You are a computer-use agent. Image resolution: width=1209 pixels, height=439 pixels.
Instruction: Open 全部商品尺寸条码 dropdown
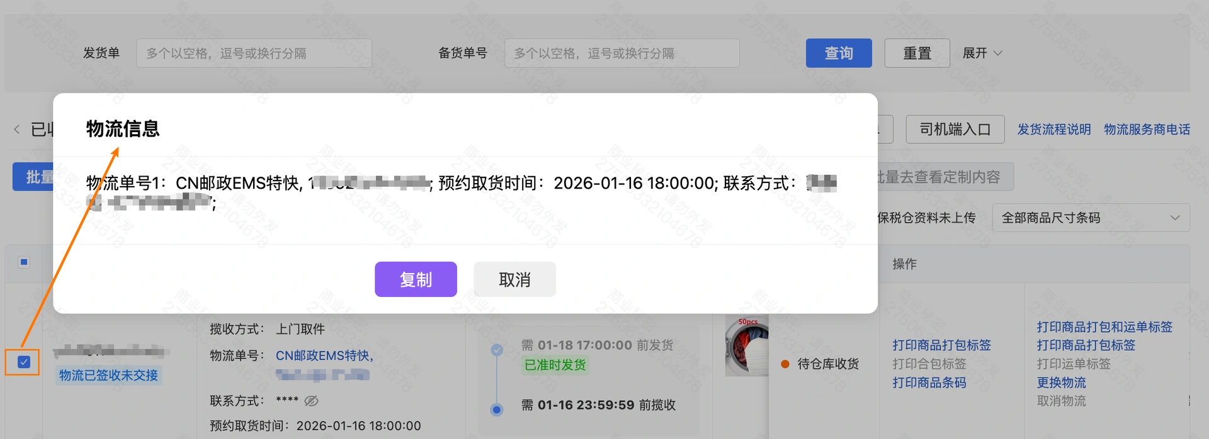pyautogui.click(x=1091, y=218)
